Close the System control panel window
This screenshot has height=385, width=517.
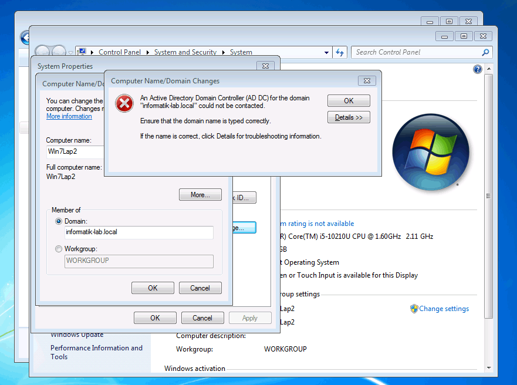click(483, 36)
